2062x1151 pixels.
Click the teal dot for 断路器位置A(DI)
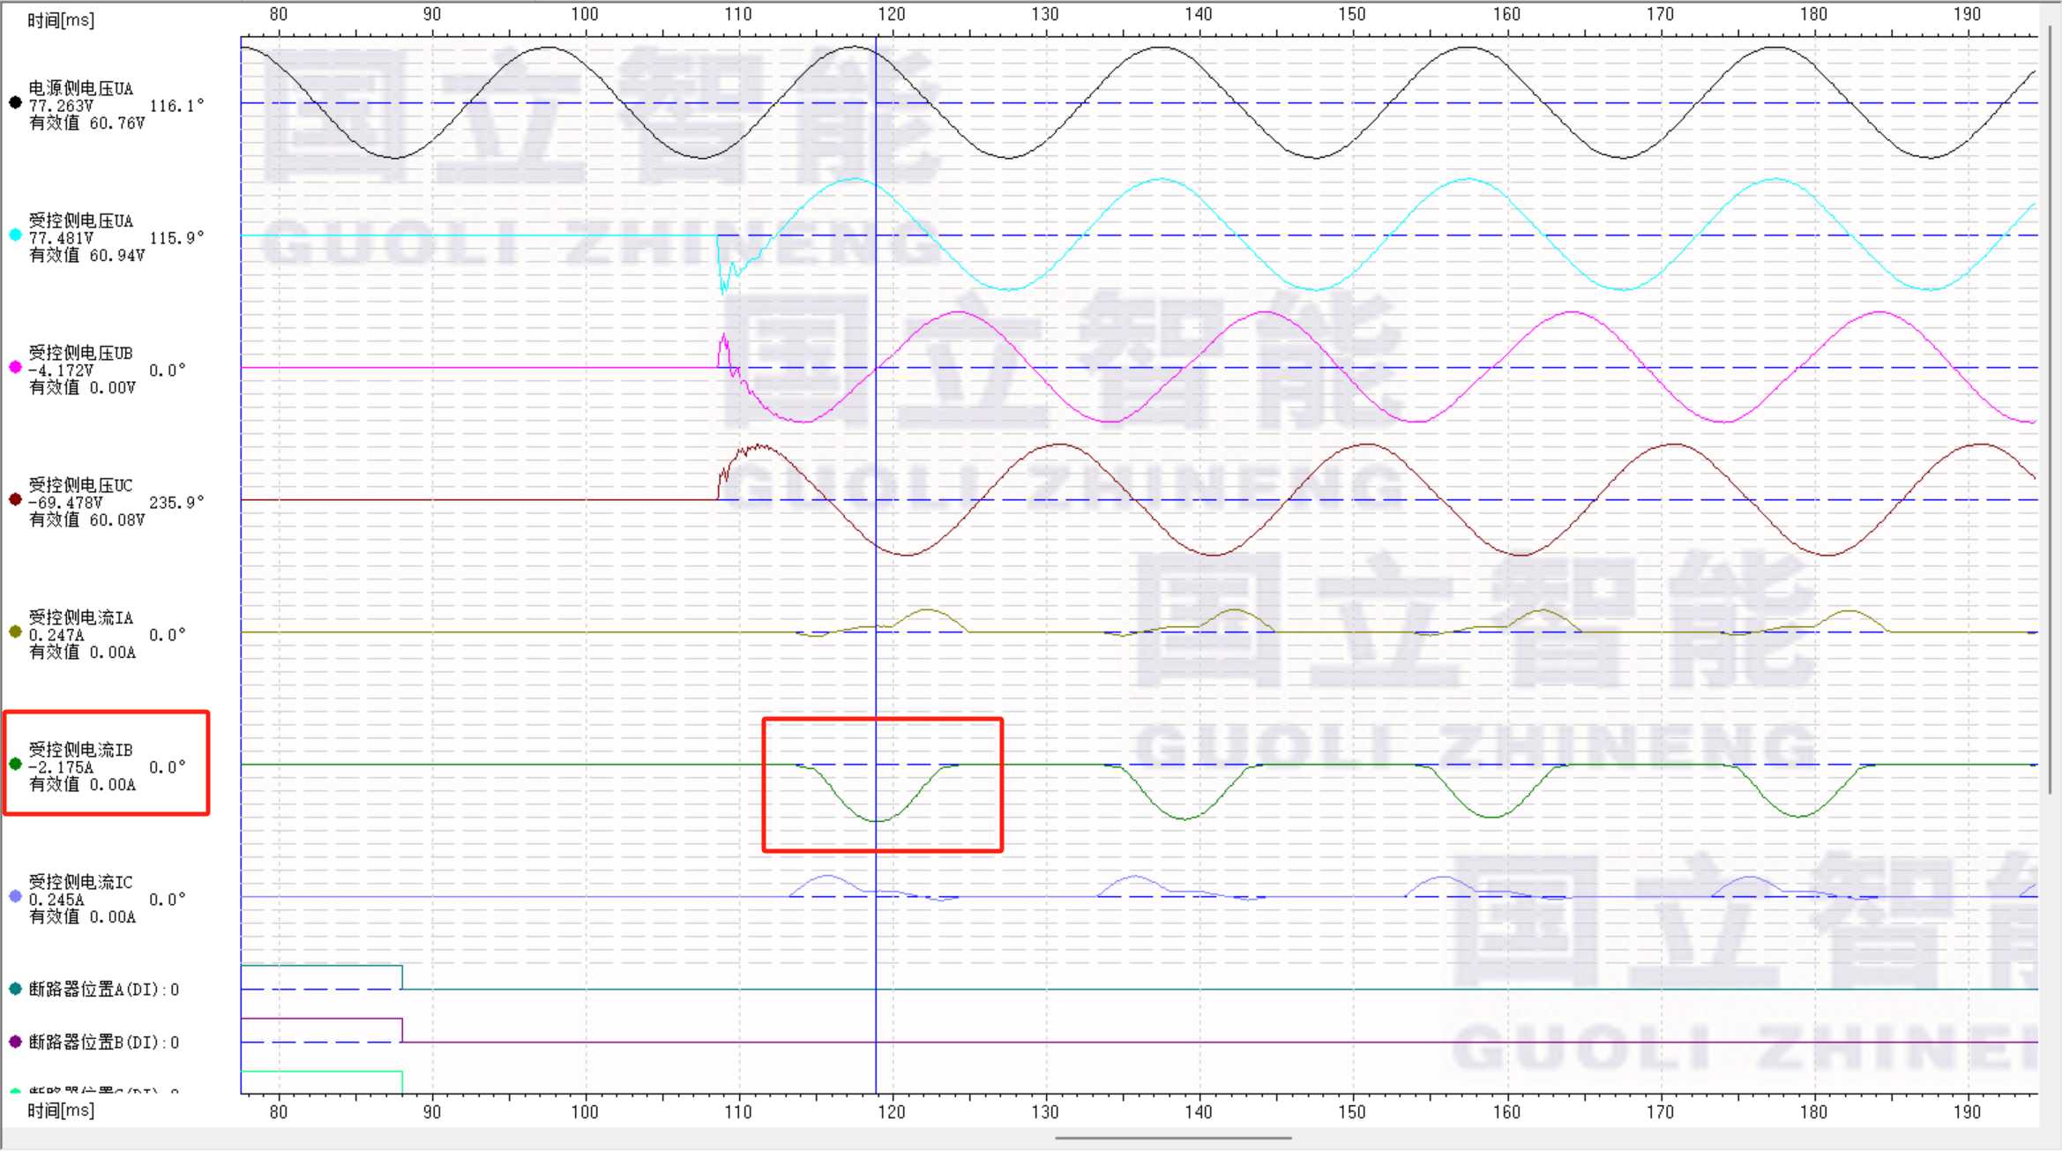click(15, 989)
